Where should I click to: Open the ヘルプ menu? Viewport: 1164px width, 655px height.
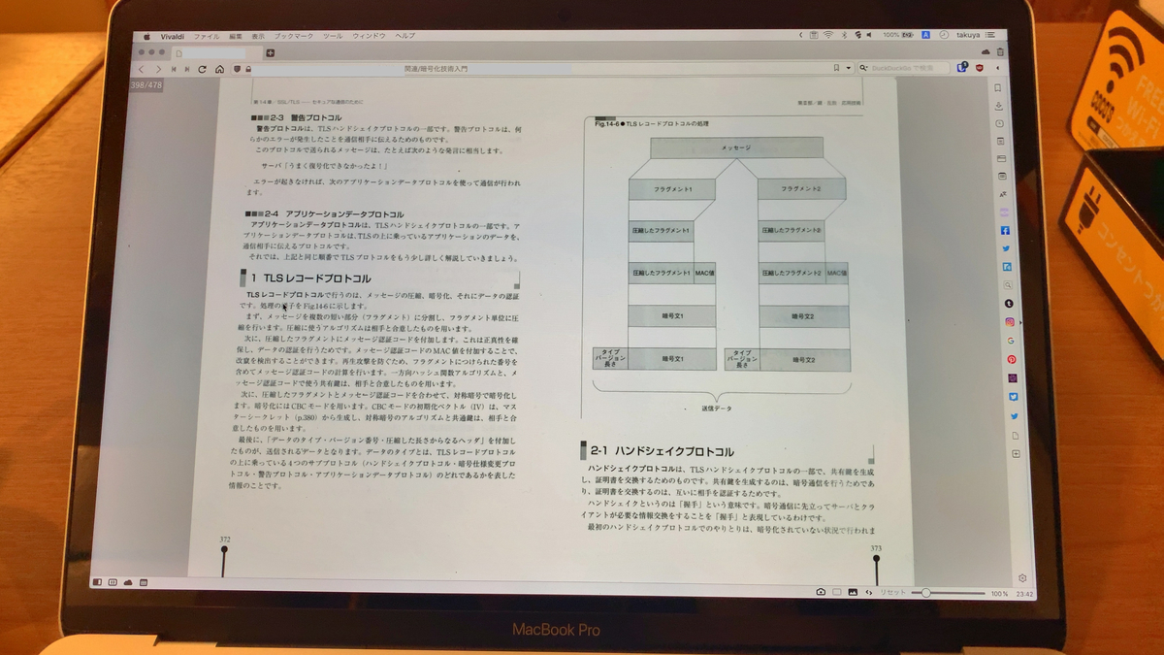click(404, 36)
